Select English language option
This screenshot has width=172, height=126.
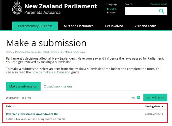click(113, 9)
